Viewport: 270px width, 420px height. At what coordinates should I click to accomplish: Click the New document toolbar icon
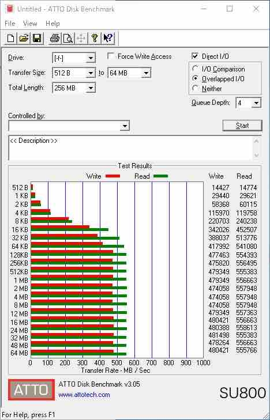(11, 38)
